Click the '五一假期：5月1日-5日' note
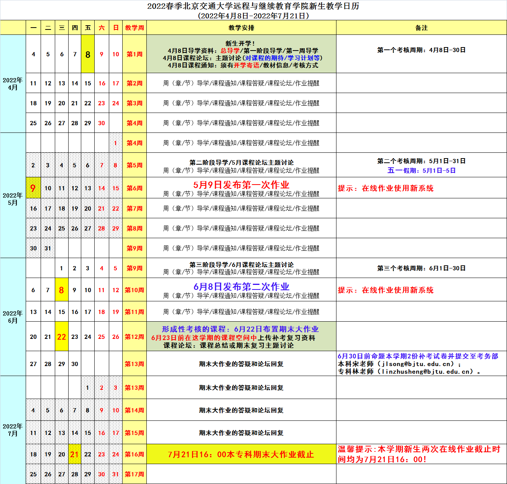 (422, 170)
